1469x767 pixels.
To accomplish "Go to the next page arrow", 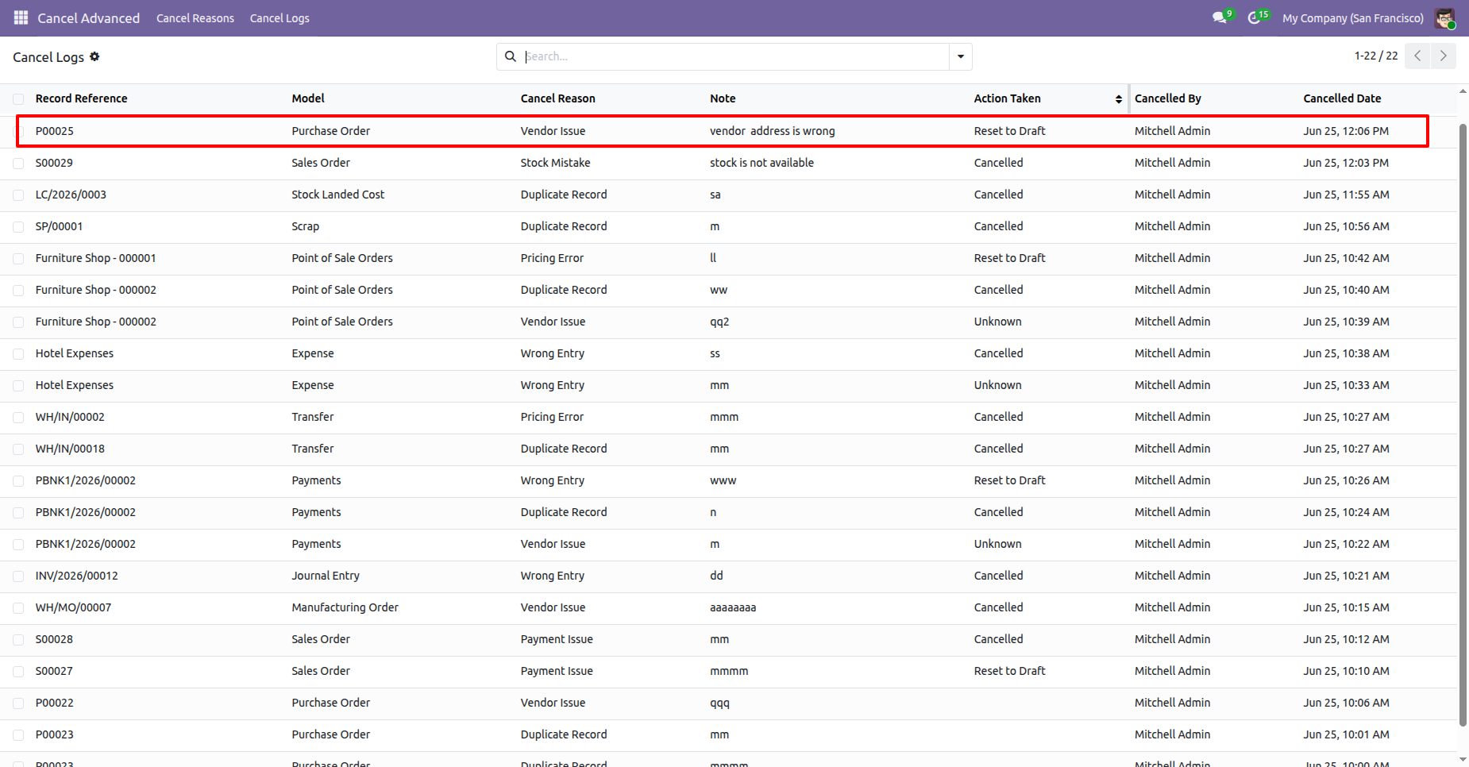I will (1444, 56).
